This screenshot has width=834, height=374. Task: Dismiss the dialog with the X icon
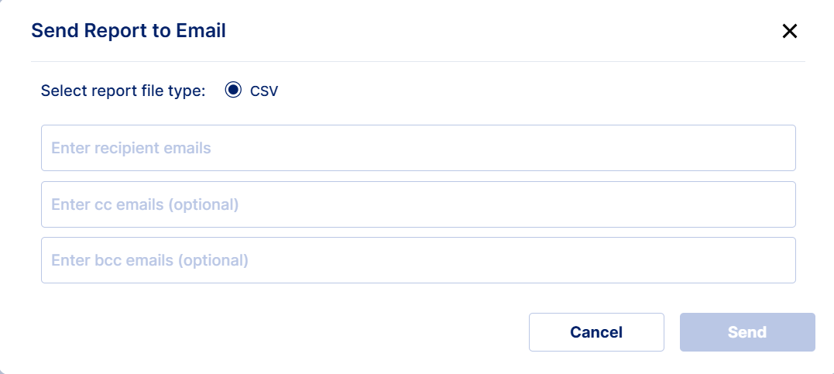[x=789, y=31]
